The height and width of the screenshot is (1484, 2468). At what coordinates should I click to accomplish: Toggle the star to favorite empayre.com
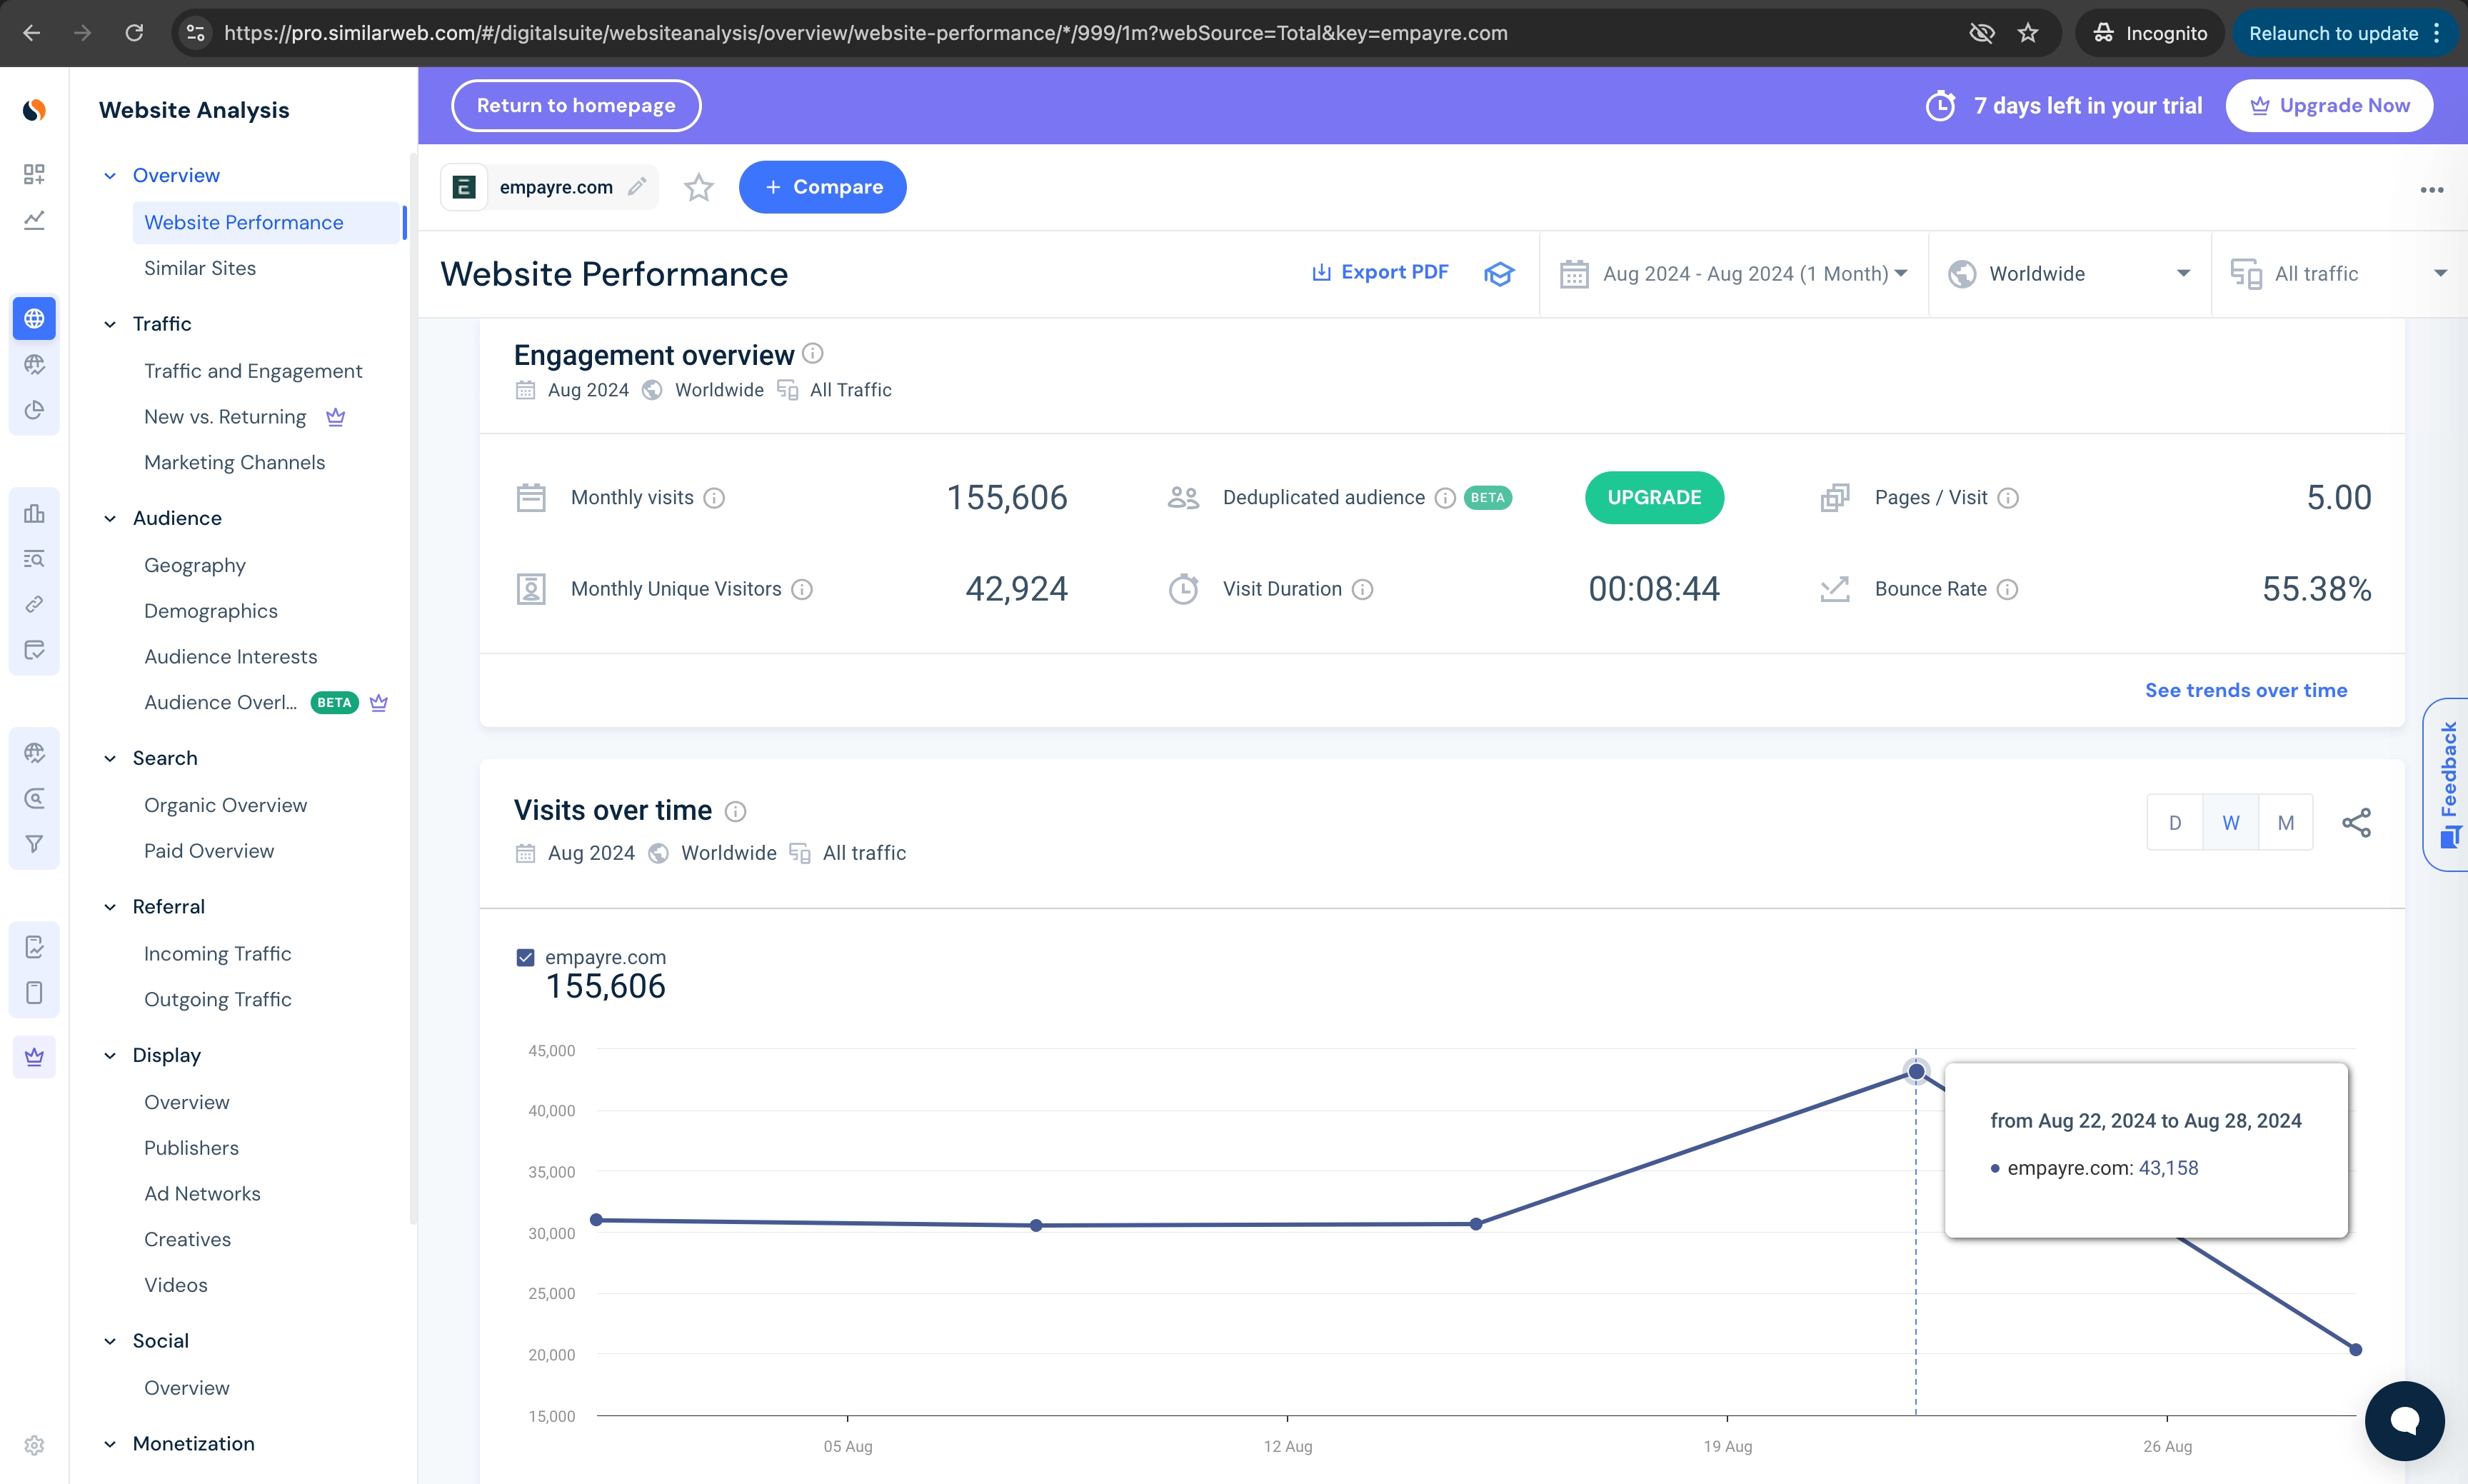click(698, 187)
